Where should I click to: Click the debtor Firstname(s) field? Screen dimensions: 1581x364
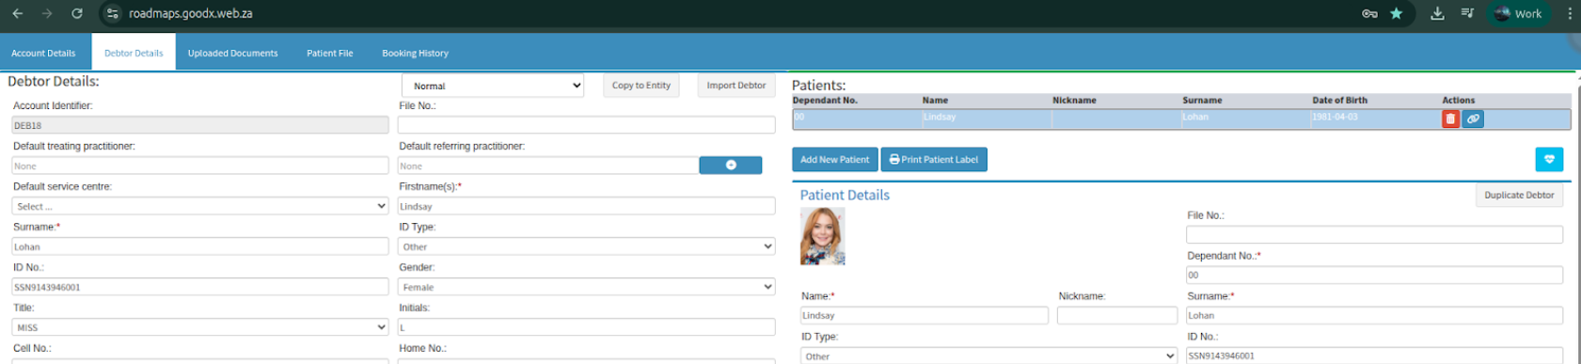tap(587, 206)
